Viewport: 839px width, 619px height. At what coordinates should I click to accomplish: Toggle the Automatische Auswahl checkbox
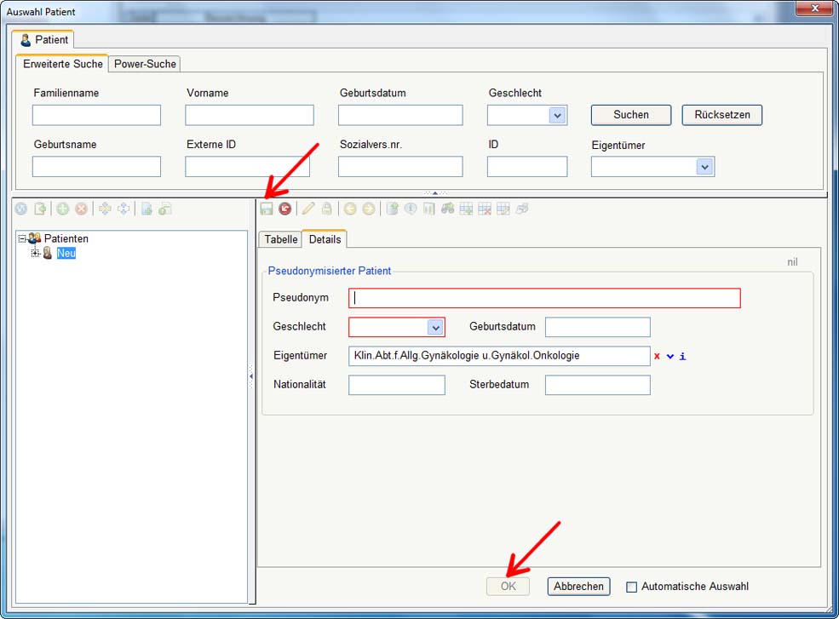pyautogui.click(x=631, y=587)
